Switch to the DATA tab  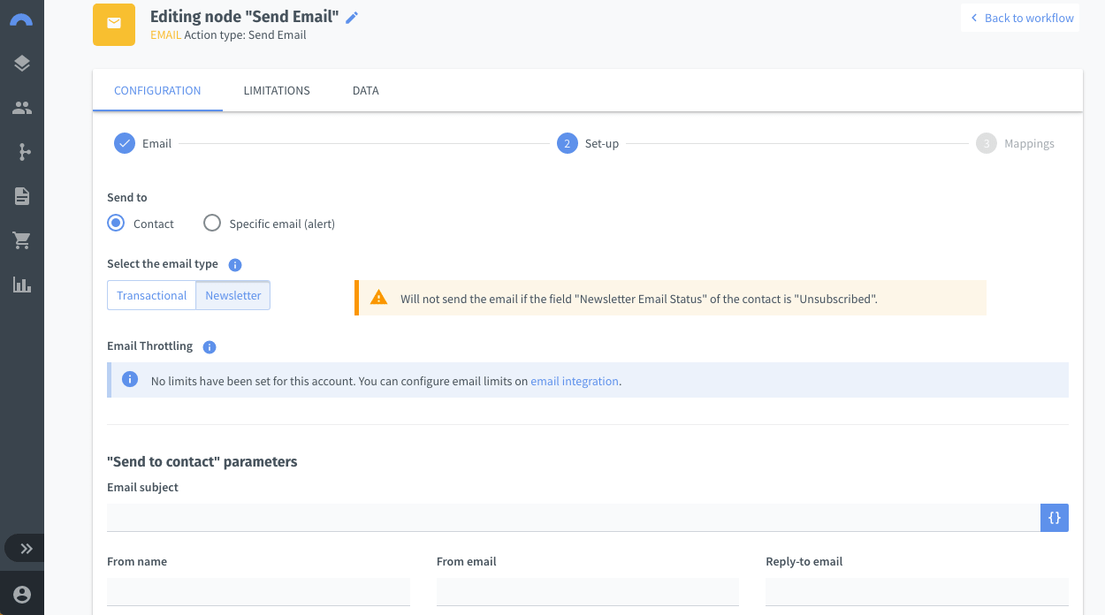366,90
